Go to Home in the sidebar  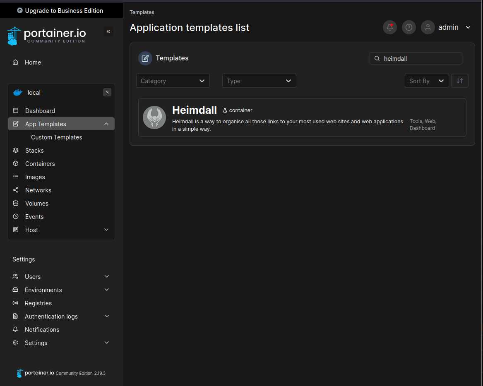[x=33, y=62]
